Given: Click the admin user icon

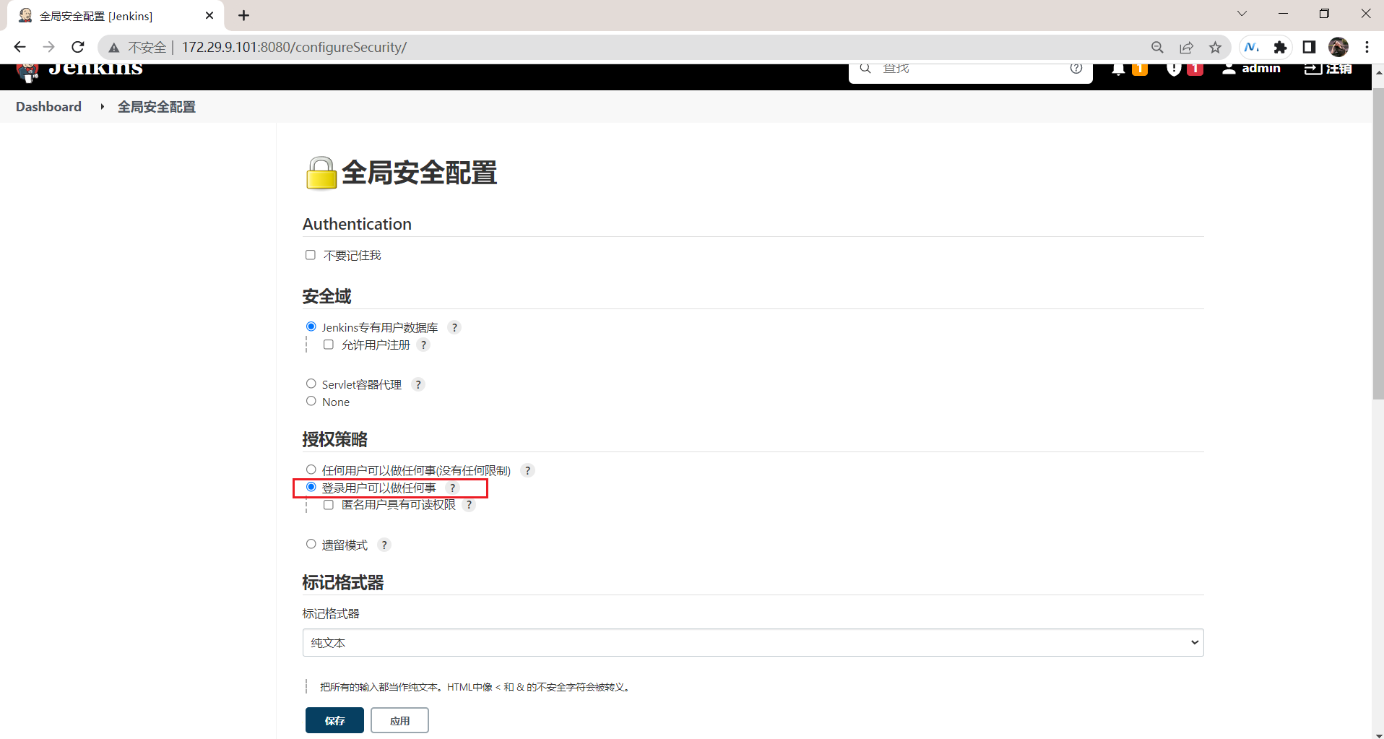Looking at the screenshot, I should [x=1229, y=69].
